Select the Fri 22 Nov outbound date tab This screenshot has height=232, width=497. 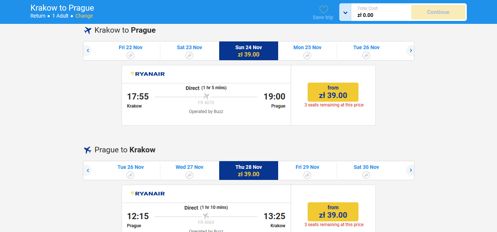click(x=130, y=51)
